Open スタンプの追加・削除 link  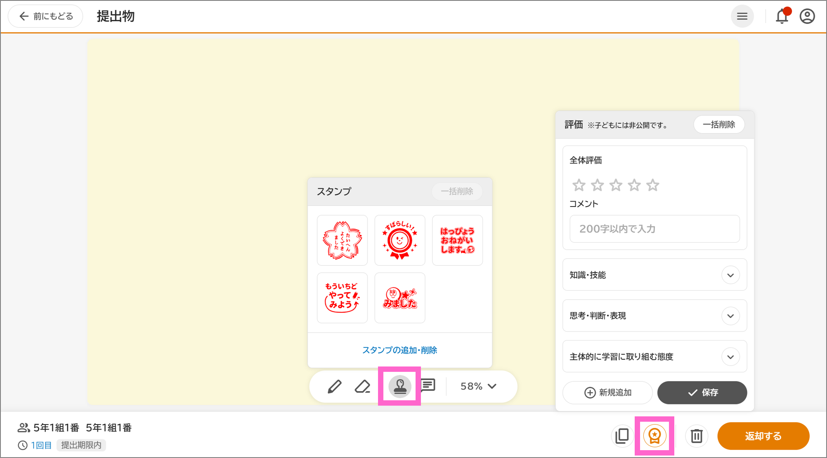click(399, 350)
